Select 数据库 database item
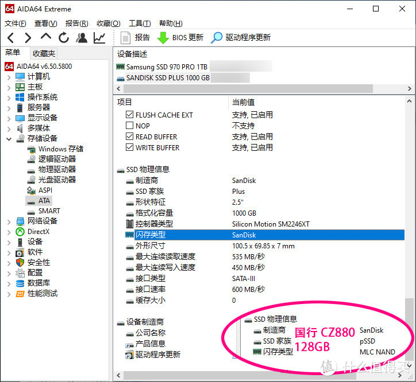This screenshot has width=416, height=382. point(33,283)
